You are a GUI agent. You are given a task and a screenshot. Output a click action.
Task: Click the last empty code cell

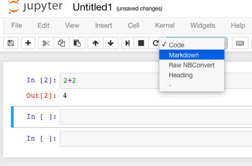(x=156, y=139)
